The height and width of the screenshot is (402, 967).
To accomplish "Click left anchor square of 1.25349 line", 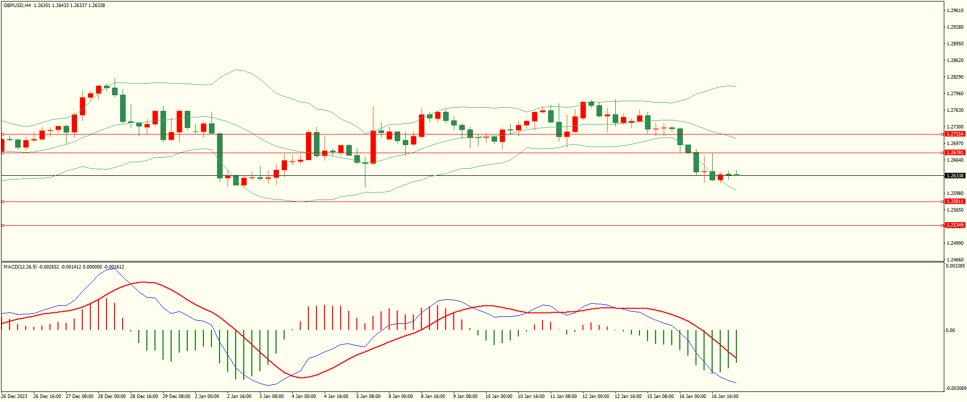I will click(3, 225).
